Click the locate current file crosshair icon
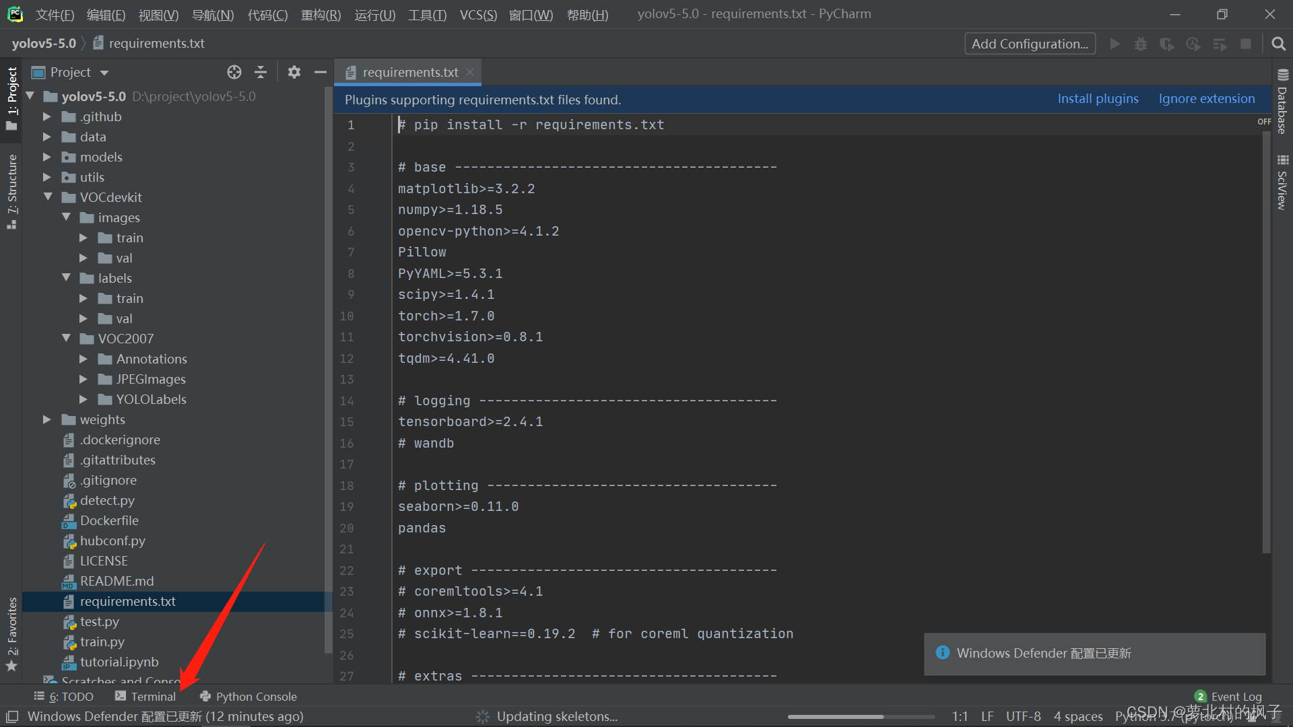 click(234, 72)
